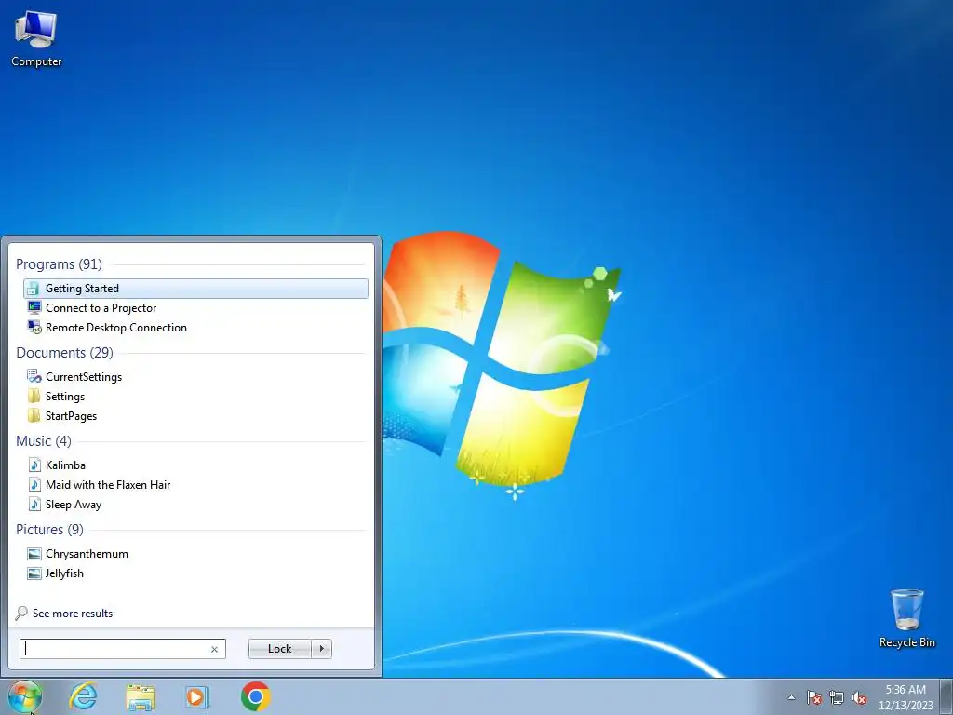Click the CurrentSettings file icon
Screen dimensions: 953x715
(x=34, y=377)
